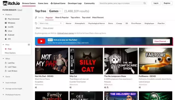This screenshot has width=175, height=100.
Task: Click Windows icon under FailRooms - DEMO
Action: (x=140, y=87)
